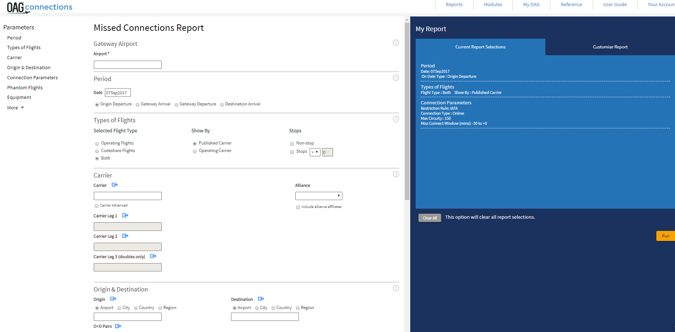
Task: Click the Date field showing 07Sep2017
Action: pyautogui.click(x=118, y=93)
